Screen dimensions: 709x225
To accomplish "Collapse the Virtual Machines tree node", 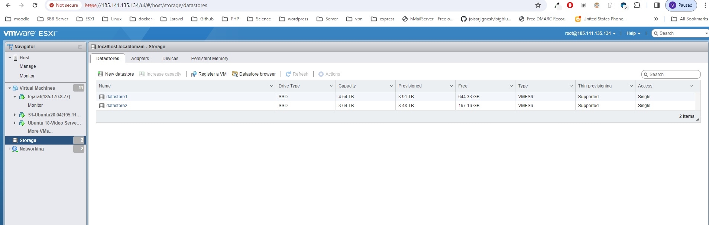I will click(10, 88).
